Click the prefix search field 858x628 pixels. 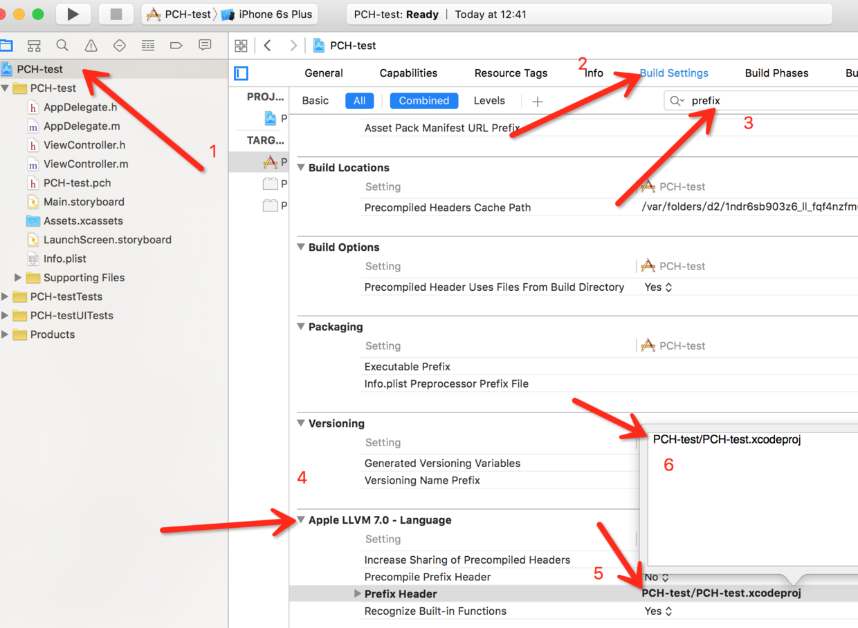pyautogui.click(x=761, y=101)
